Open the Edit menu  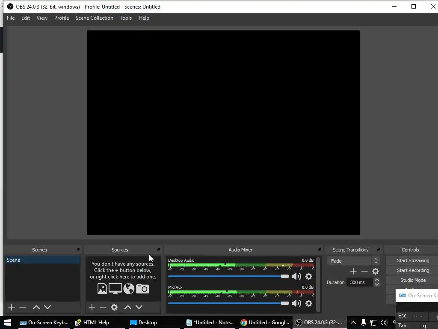pos(25,18)
